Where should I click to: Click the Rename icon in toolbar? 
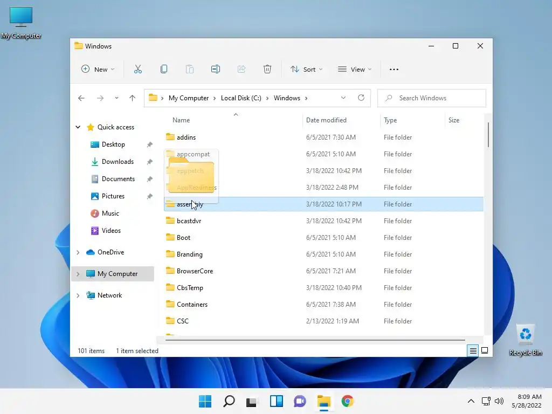[x=216, y=70]
